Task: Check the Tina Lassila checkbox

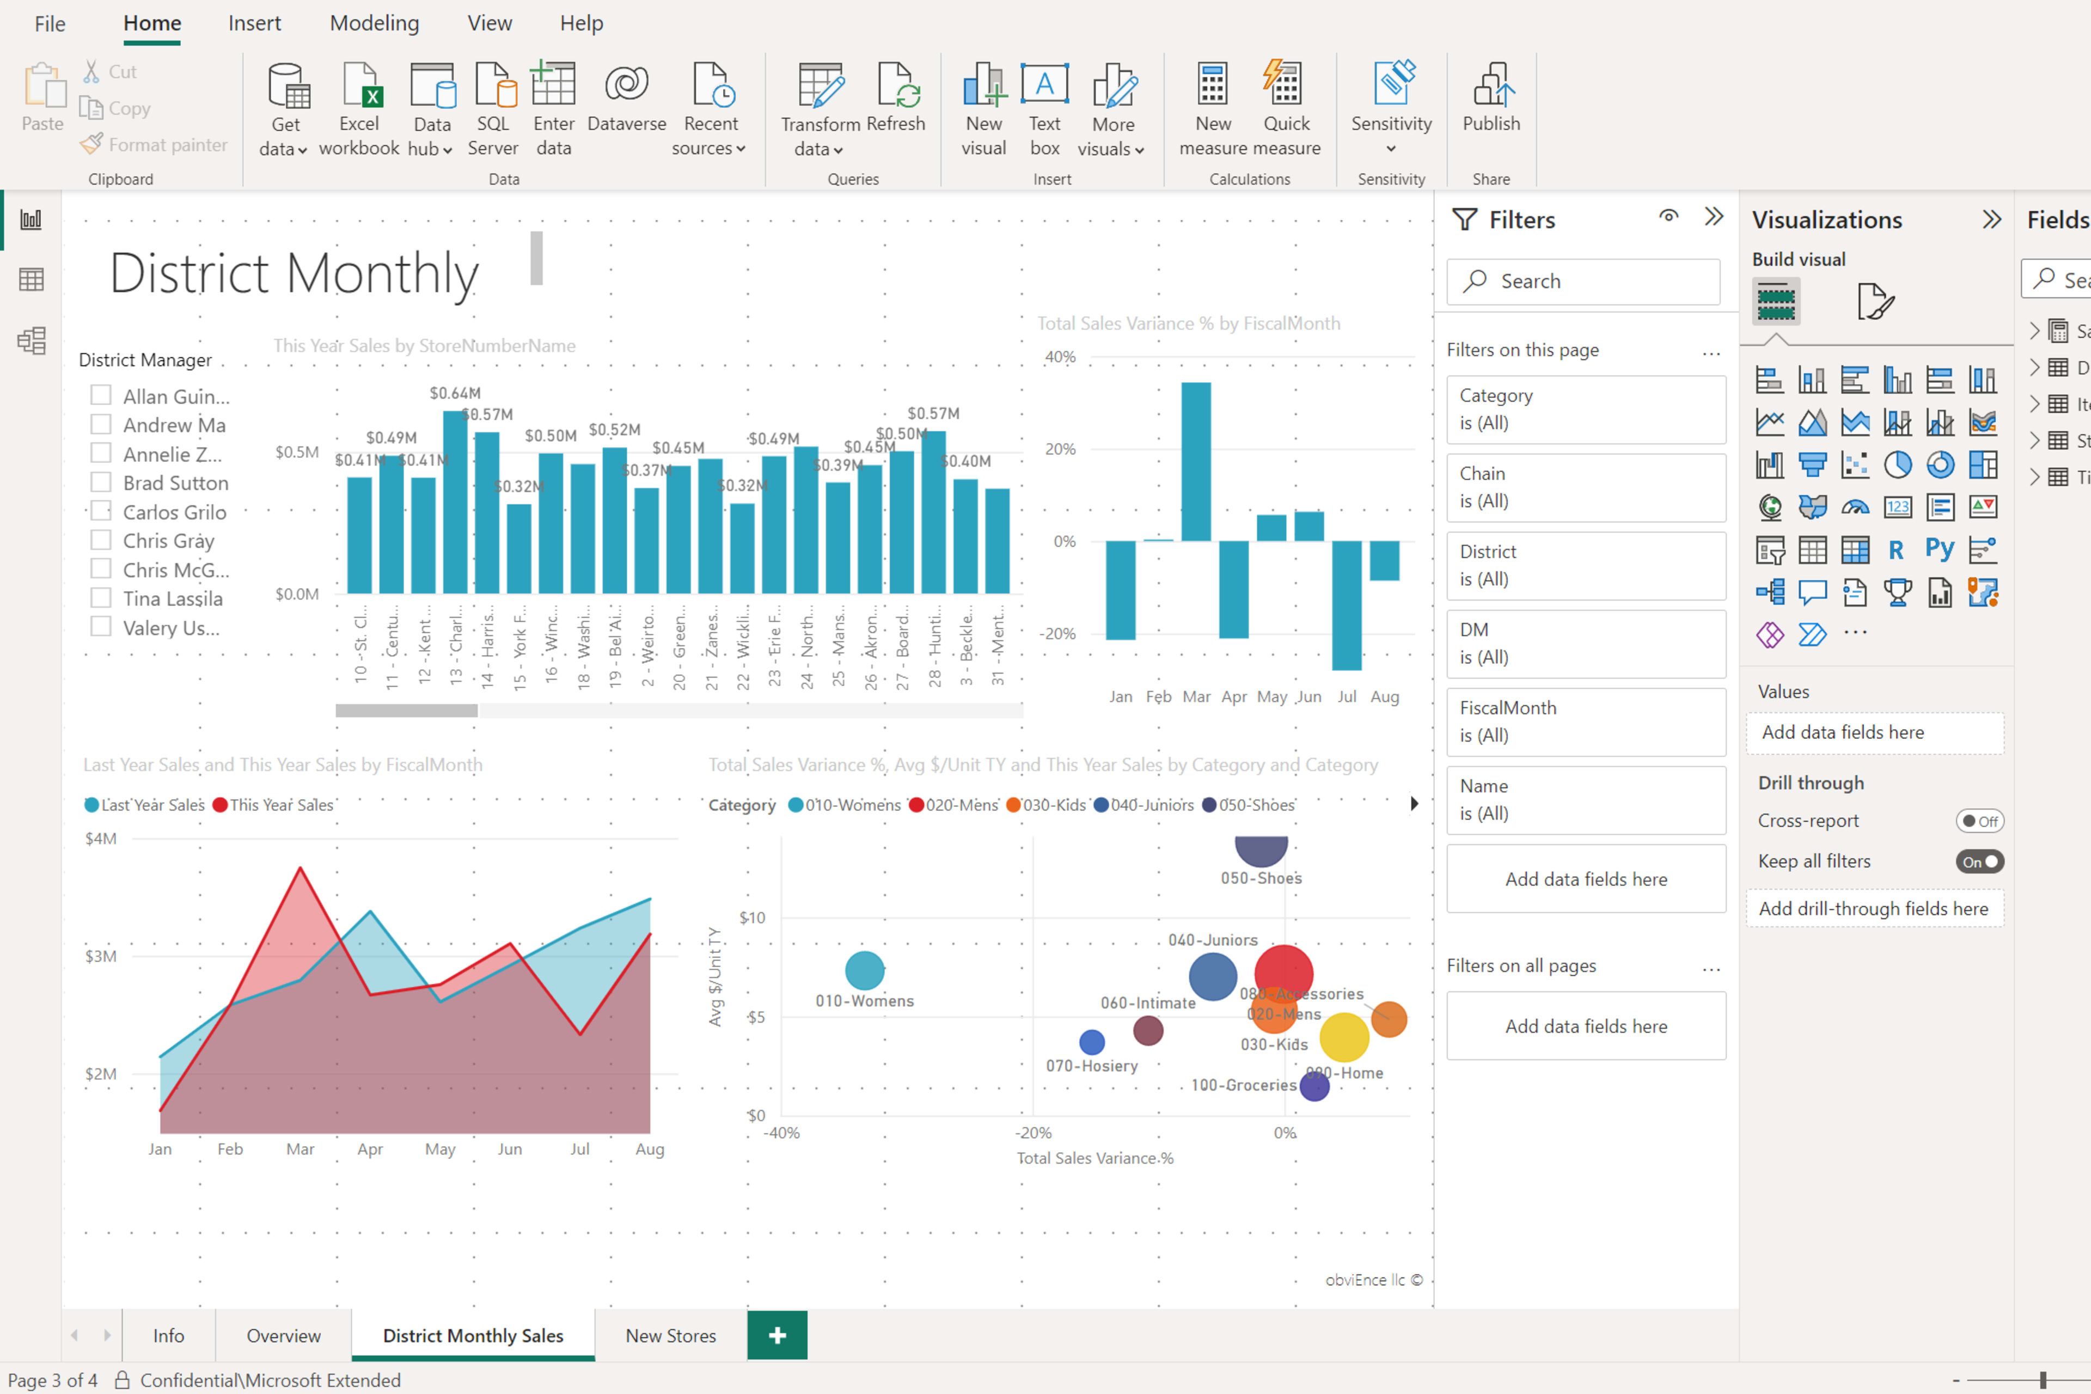Action: [101, 597]
